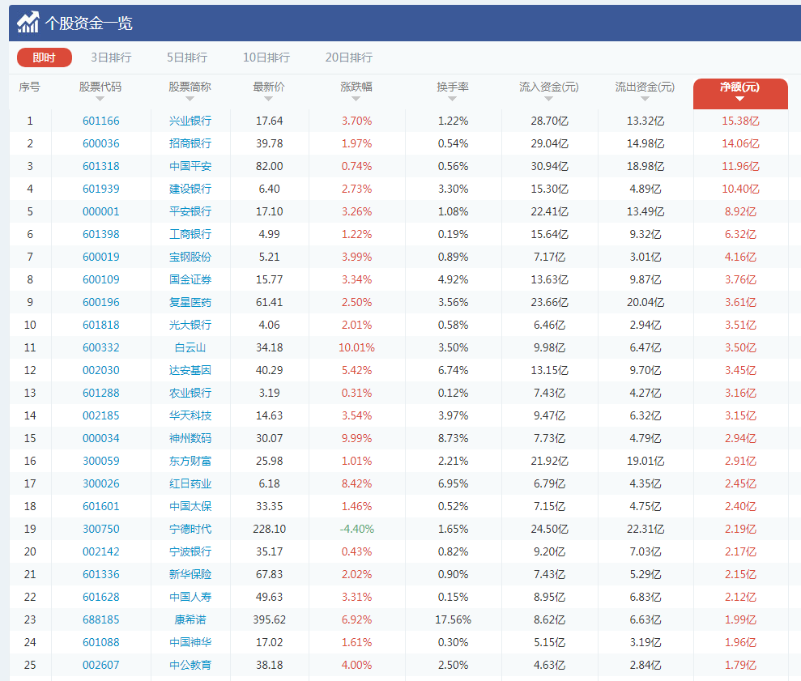This screenshot has width=801, height=681.
Task: Open 招商银行 stock link
Action: (x=190, y=143)
